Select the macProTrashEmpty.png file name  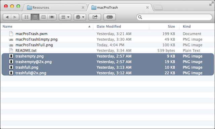[x=37, y=39]
